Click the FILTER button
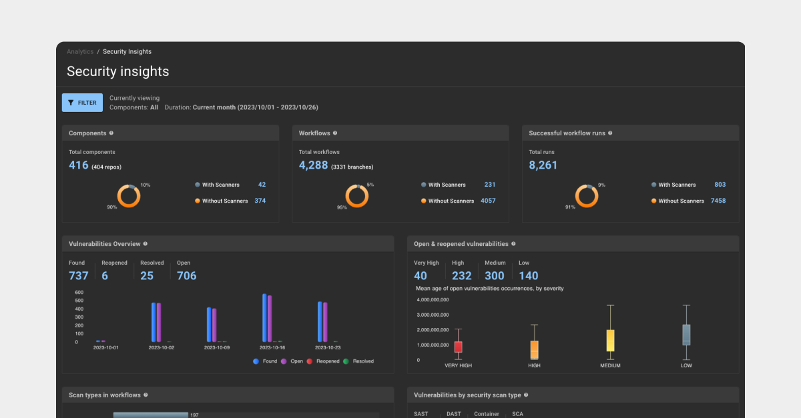Screen dimensions: 801x418 pos(82,103)
